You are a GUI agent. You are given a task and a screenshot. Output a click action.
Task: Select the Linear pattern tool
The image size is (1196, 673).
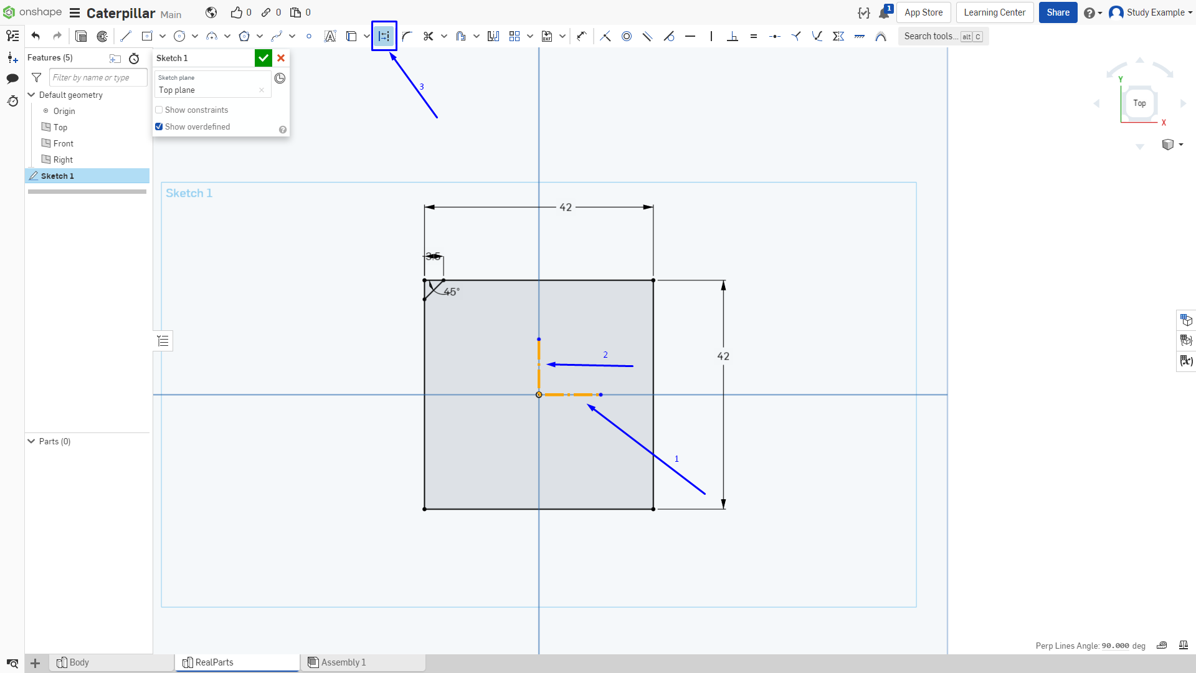coord(515,36)
